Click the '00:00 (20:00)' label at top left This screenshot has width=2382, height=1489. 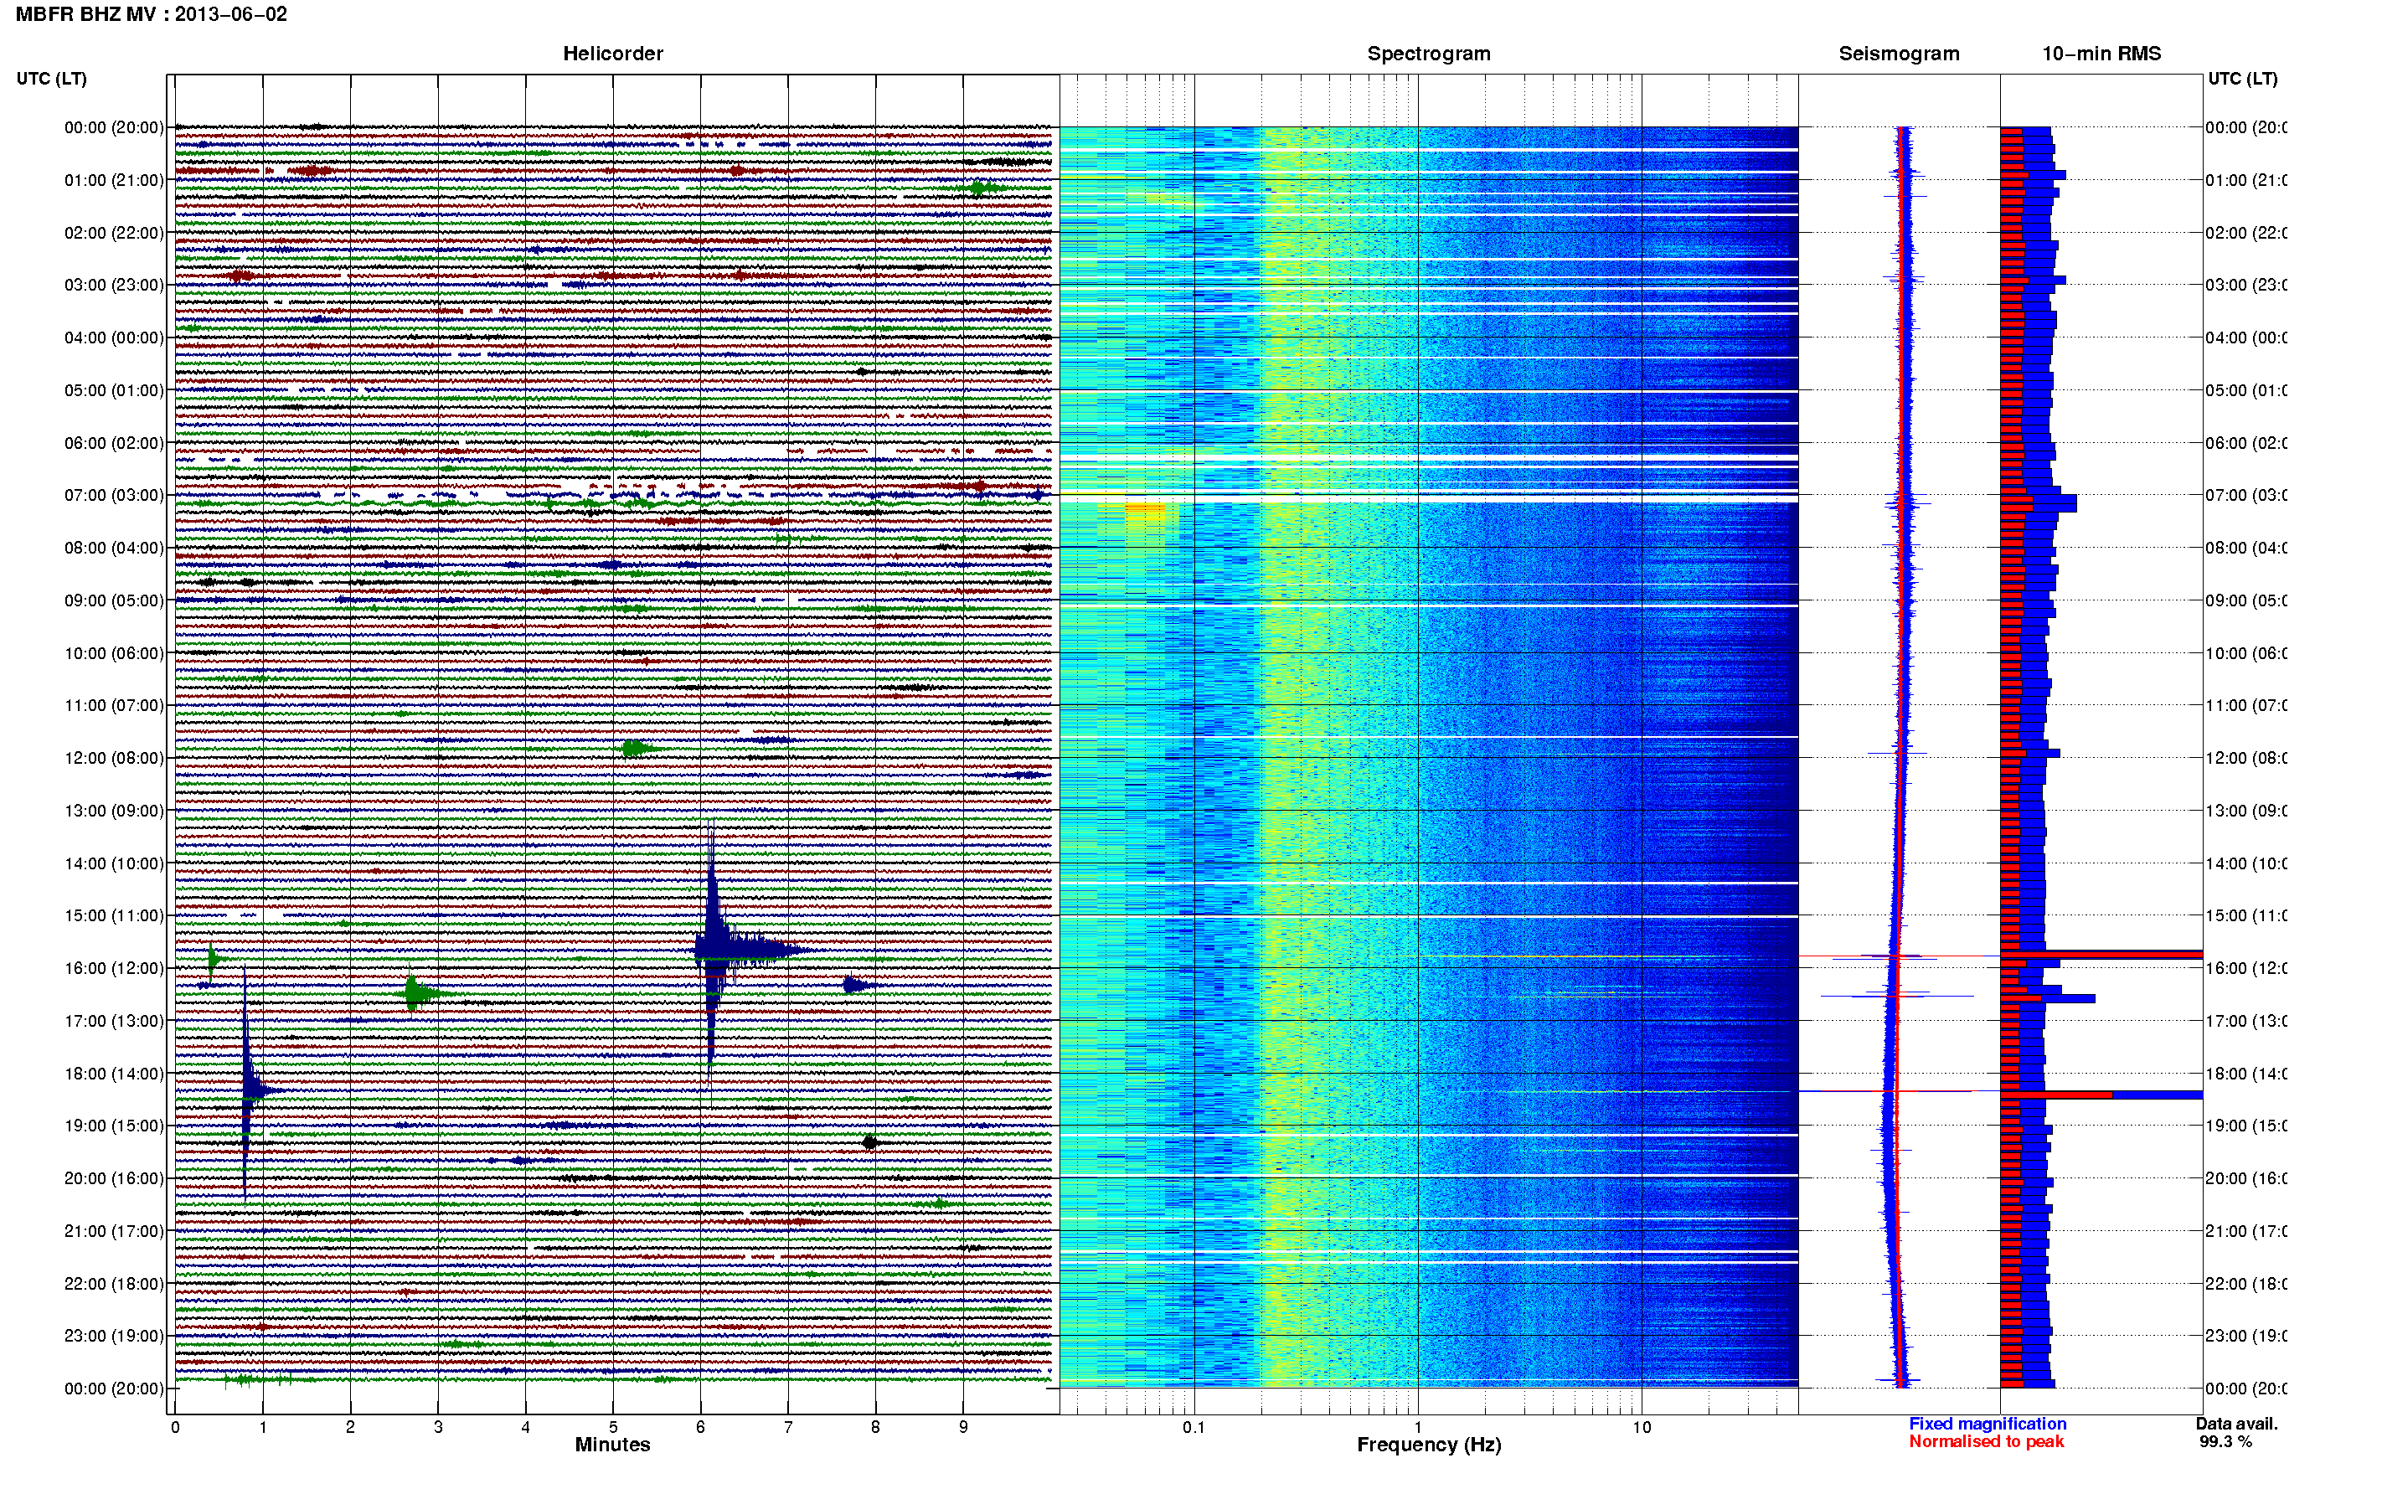pyautogui.click(x=114, y=127)
